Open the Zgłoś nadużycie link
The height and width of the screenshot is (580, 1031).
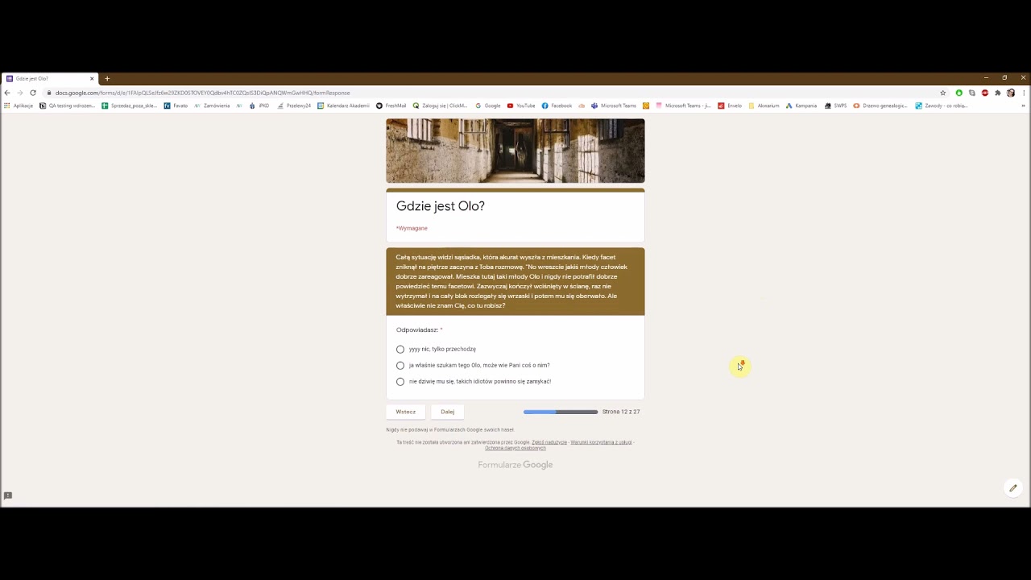[x=549, y=442]
